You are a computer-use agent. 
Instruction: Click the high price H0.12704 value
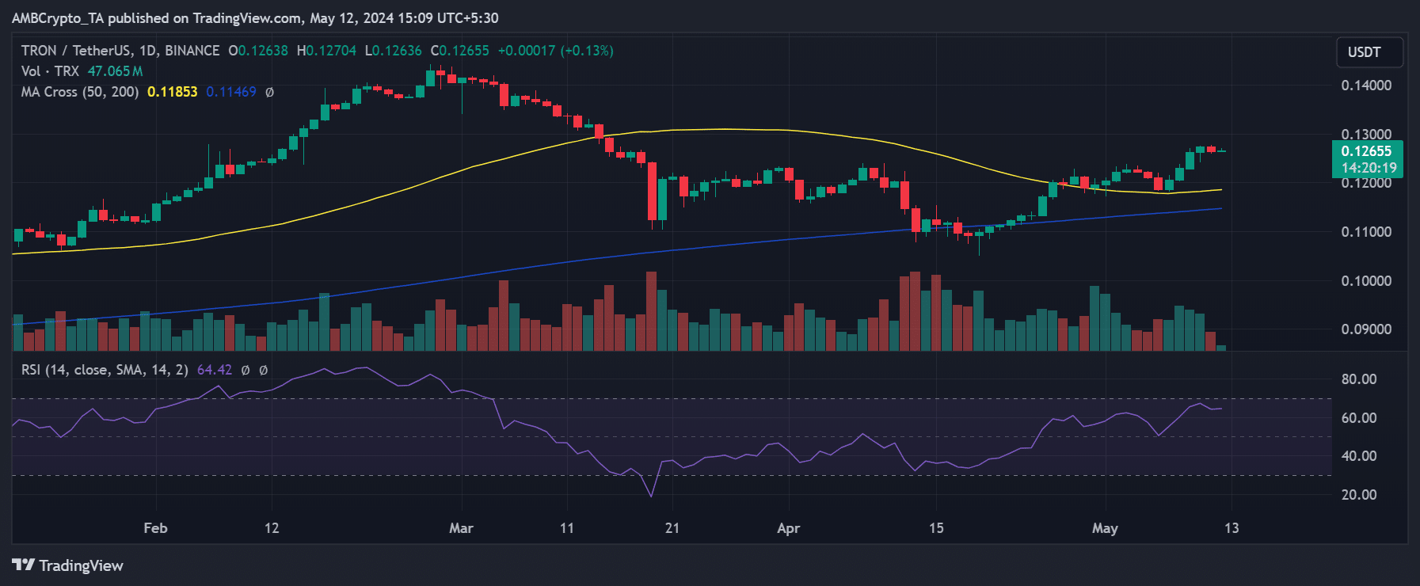(x=326, y=51)
